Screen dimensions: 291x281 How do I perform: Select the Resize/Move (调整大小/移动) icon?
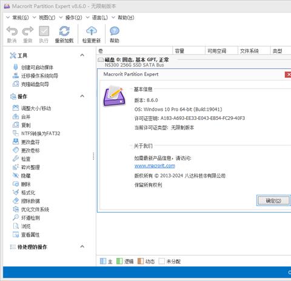16,108
